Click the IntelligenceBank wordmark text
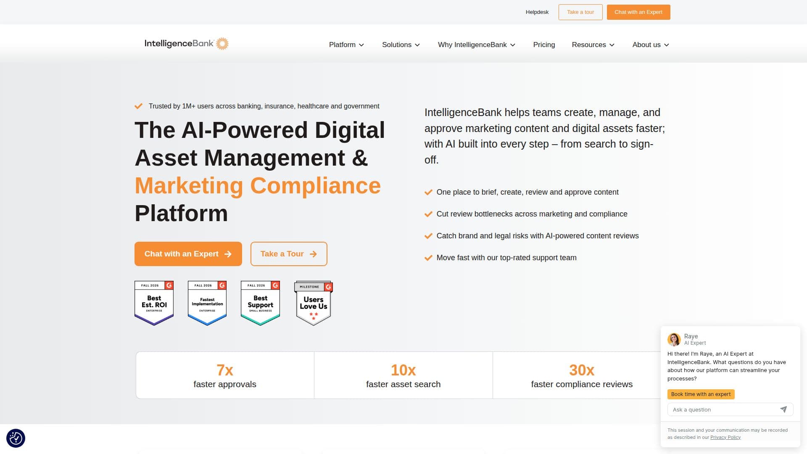The width and height of the screenshot is (807, 454). pos(179,43)
